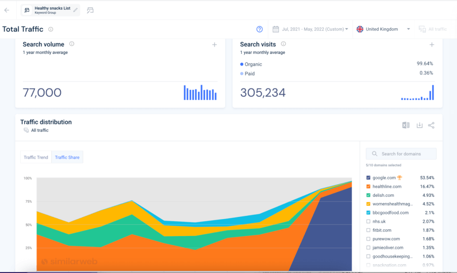Uncheck the bbcgoodfood.com checkbox
457x273 pixels.
point(368,212)
